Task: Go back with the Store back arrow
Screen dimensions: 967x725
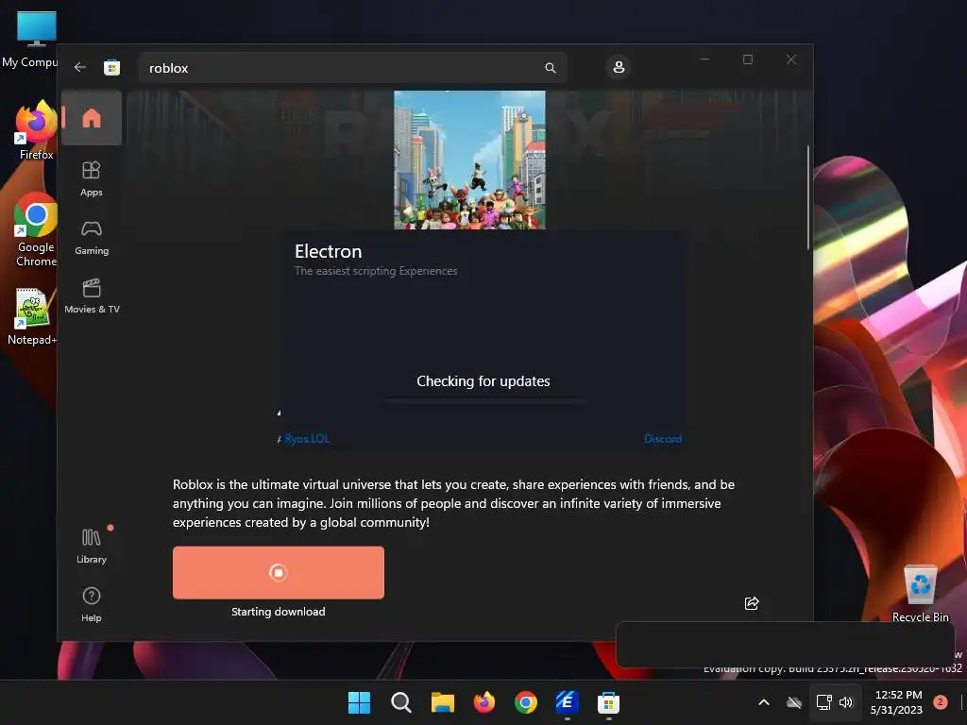Action: click(x=80, y=67)
